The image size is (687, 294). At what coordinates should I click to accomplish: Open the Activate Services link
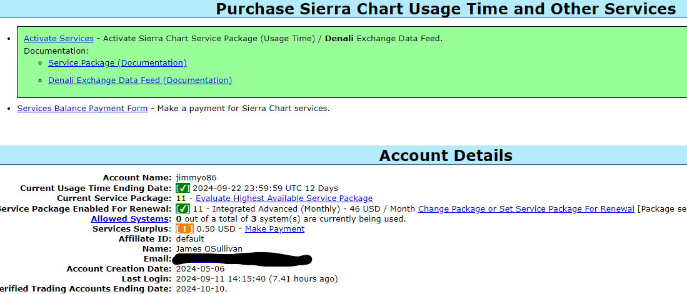click(x=59, y=39)
